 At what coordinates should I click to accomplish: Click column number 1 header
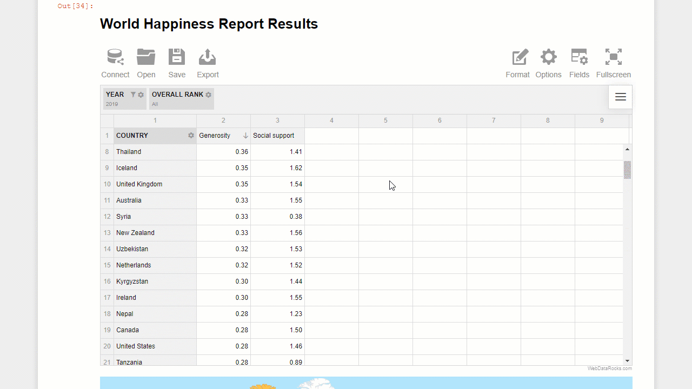click(x=155, y=120)
